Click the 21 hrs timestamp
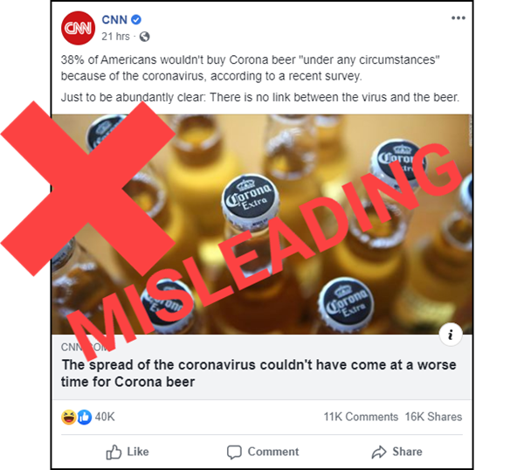524x470 pixels. click(x=115, y=37)
